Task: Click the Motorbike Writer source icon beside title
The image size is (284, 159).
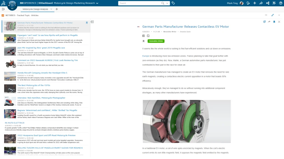Action: click(x=138, y=27)
